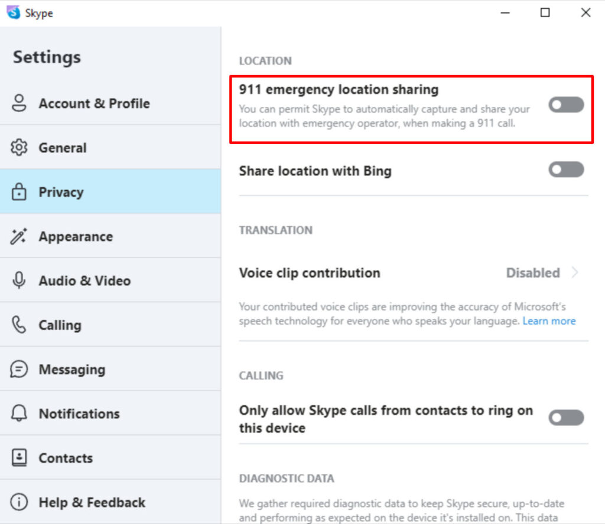Image resolution: width=605 pixels, height=524 pixels.
Task: Click the Skype logo in title bar
Action: click(13, 12)
